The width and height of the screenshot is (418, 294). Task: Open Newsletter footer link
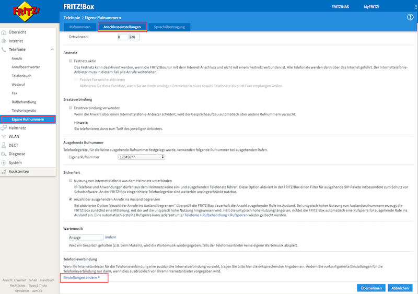click(22, 291)
